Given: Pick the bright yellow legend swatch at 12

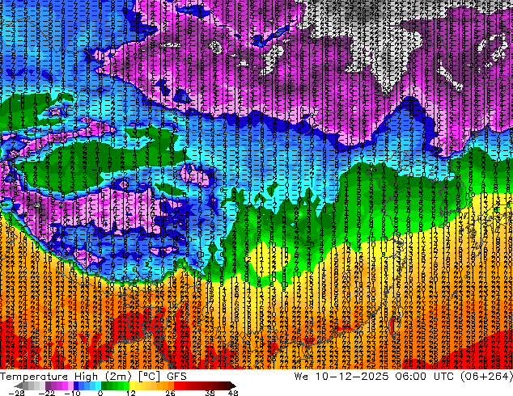Looking at the screenshot, I should (x=132, y=385).
